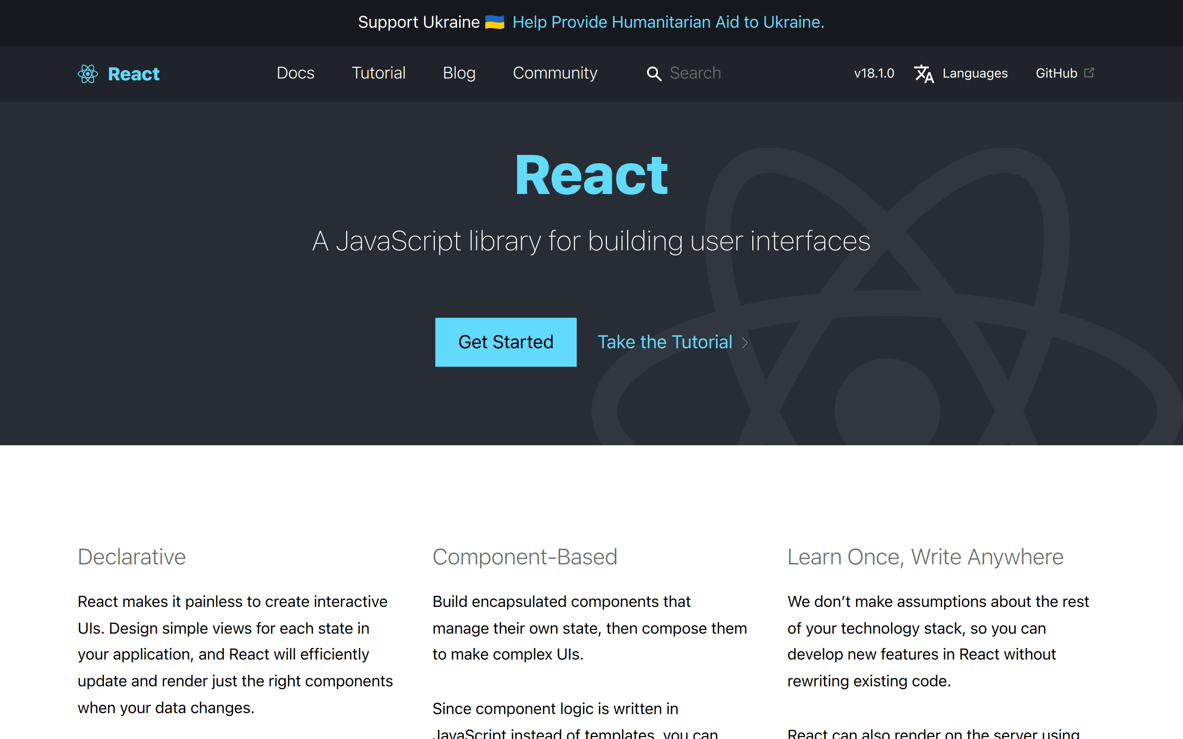
Task: Click the paragraph starting 'Build encapsulated components'
Action: [x=590, y=628]
